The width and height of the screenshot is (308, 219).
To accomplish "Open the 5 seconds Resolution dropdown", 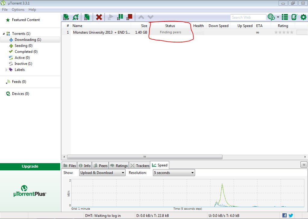I will [x=174, y=173].
